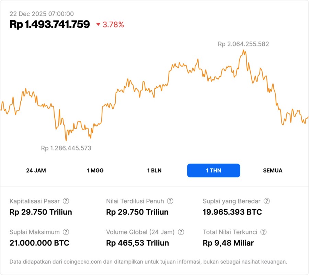This screenshot has height=275, width=309.
Task: Open info icon for Suplai yang Beredar
Action: (267, 201)
